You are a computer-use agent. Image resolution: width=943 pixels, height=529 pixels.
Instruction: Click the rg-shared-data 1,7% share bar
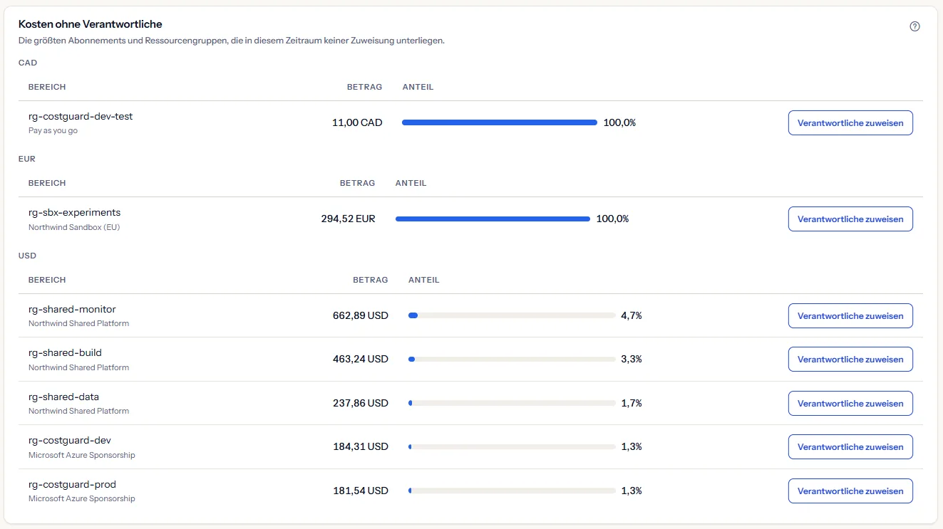[512, 403]
